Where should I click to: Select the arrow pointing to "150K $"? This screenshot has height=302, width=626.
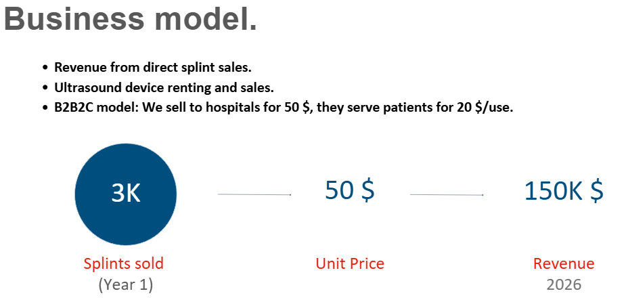(447, 194)
